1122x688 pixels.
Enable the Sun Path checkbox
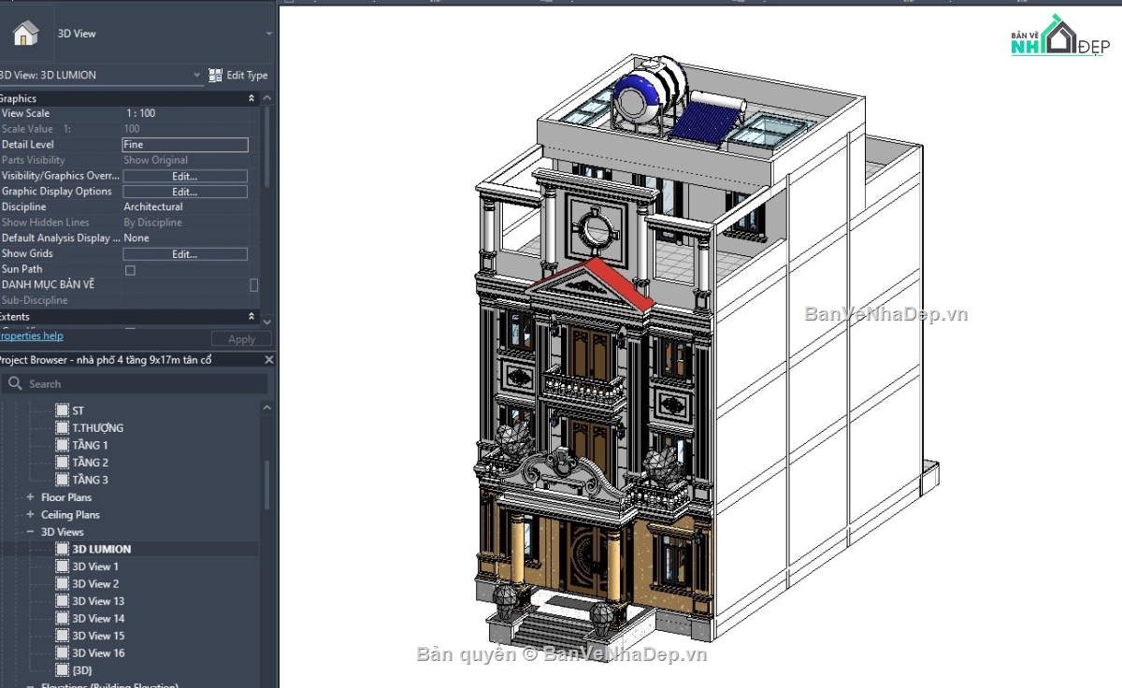(130, 270)
